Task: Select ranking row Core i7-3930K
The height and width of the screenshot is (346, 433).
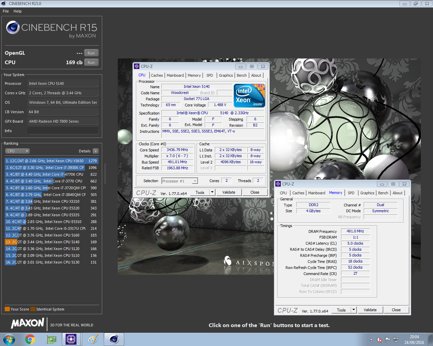Action: pyautogui.click(x=51, y=168)
